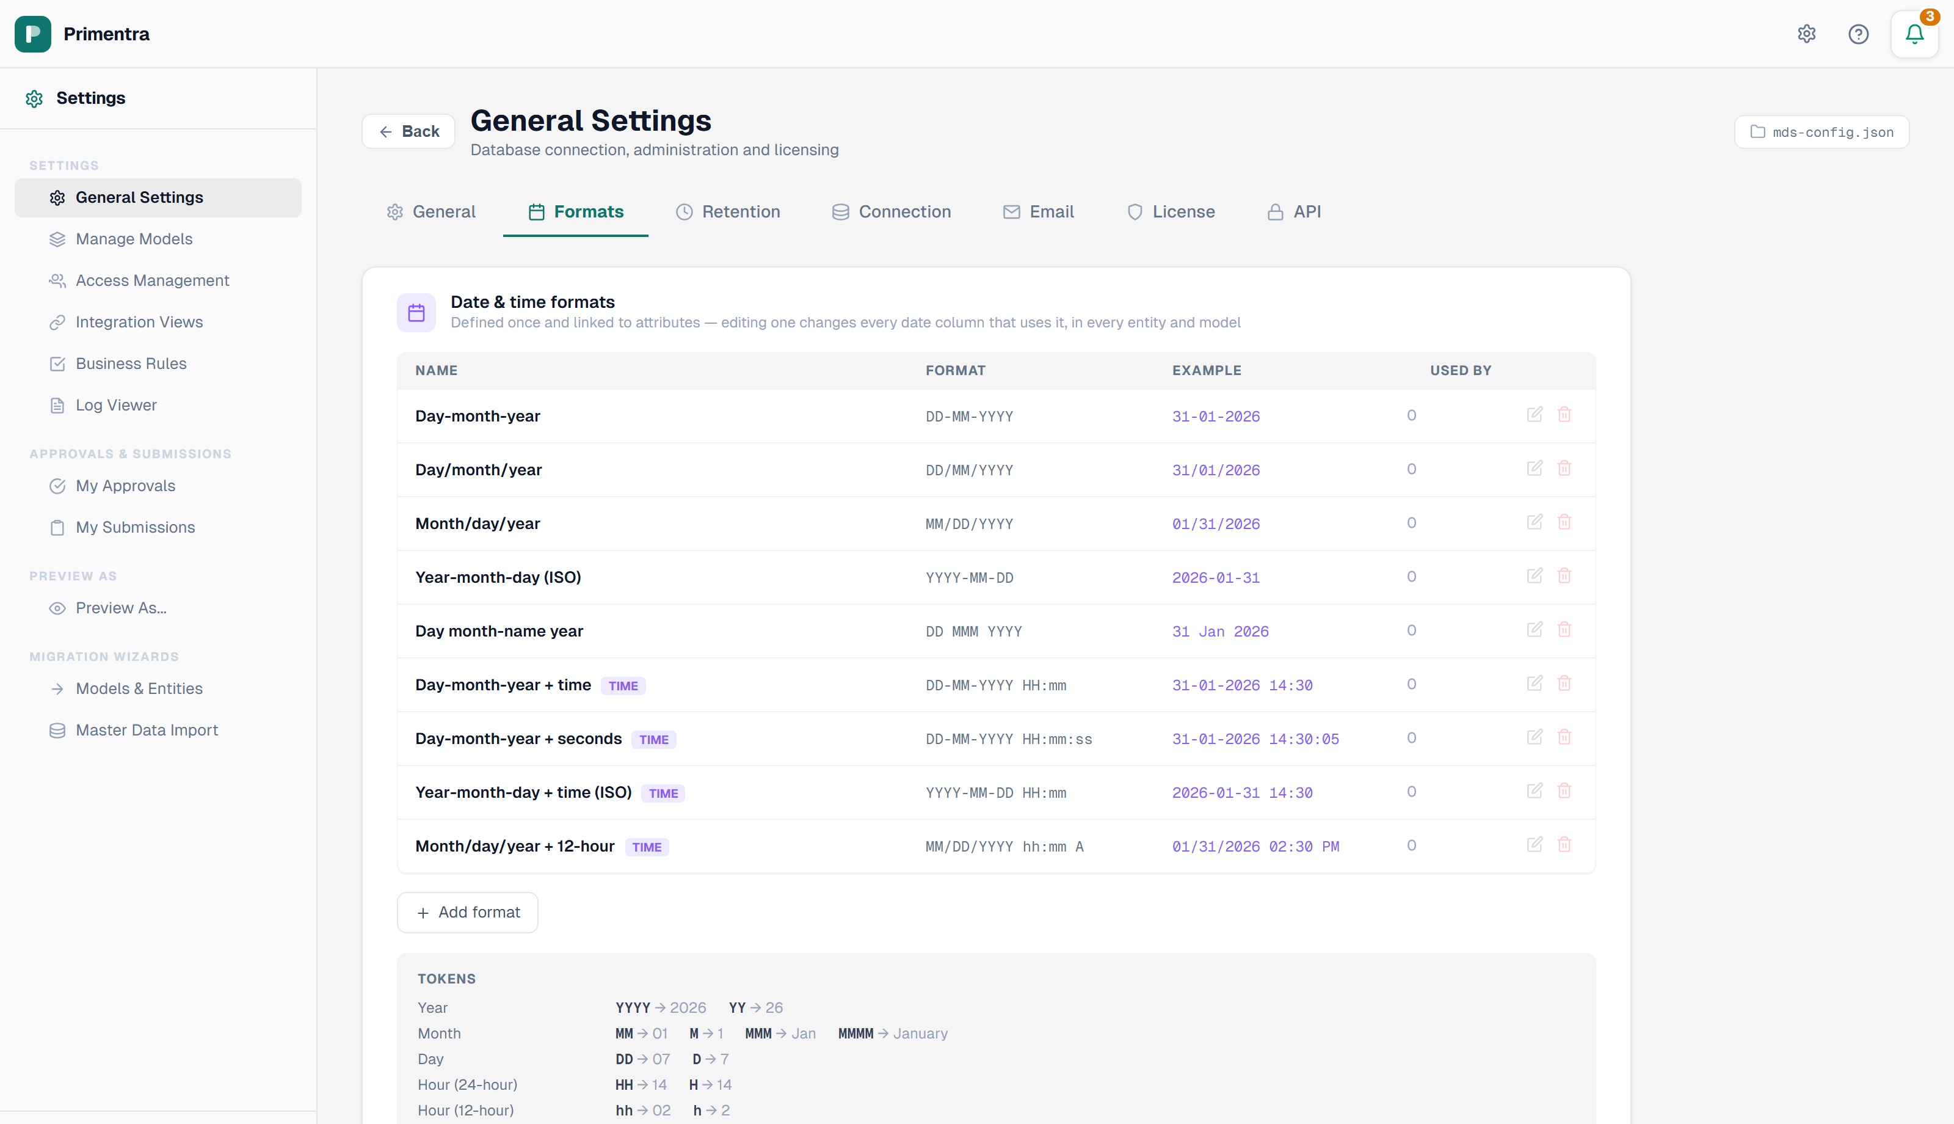The width and height of the screenshot is (1954, 1124).
Task: Edit the Month/day/year + 12-hour format
Action: click(x=1535, y=845)
